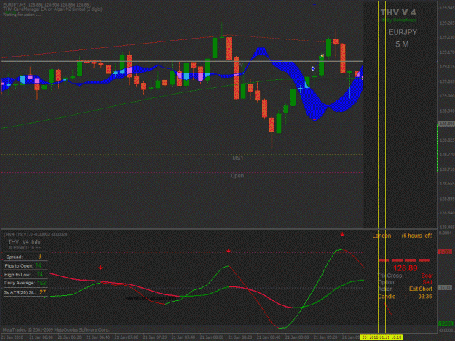Click the 'Open' level label on the chart
This screenshot has height=341, width=455.
pos(237,175)
